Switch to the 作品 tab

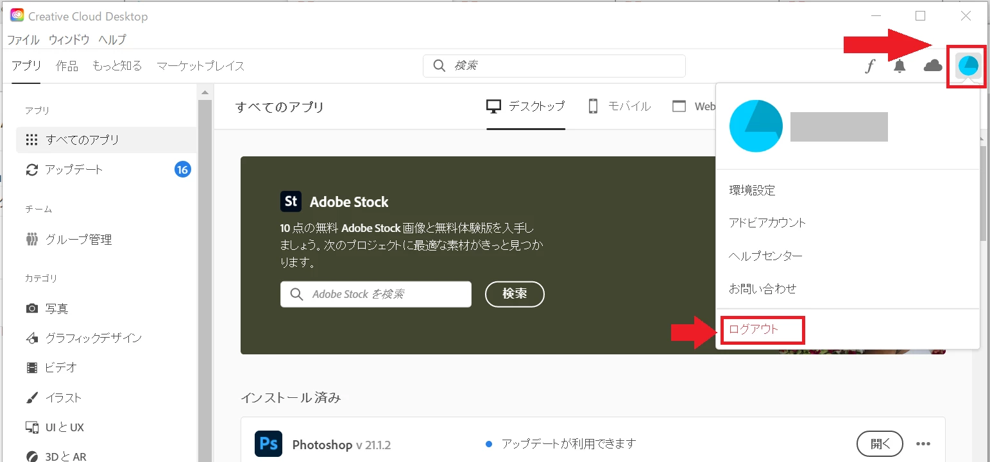coord(67,66)
